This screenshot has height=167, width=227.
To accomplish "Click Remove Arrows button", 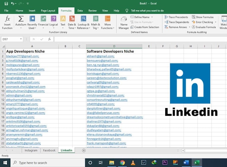I will (176, 27).
